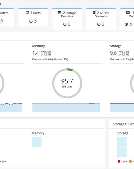Click the up-arrow status icon under 3 Hosts
Screen dimensions: 134x169
(31, 21)
